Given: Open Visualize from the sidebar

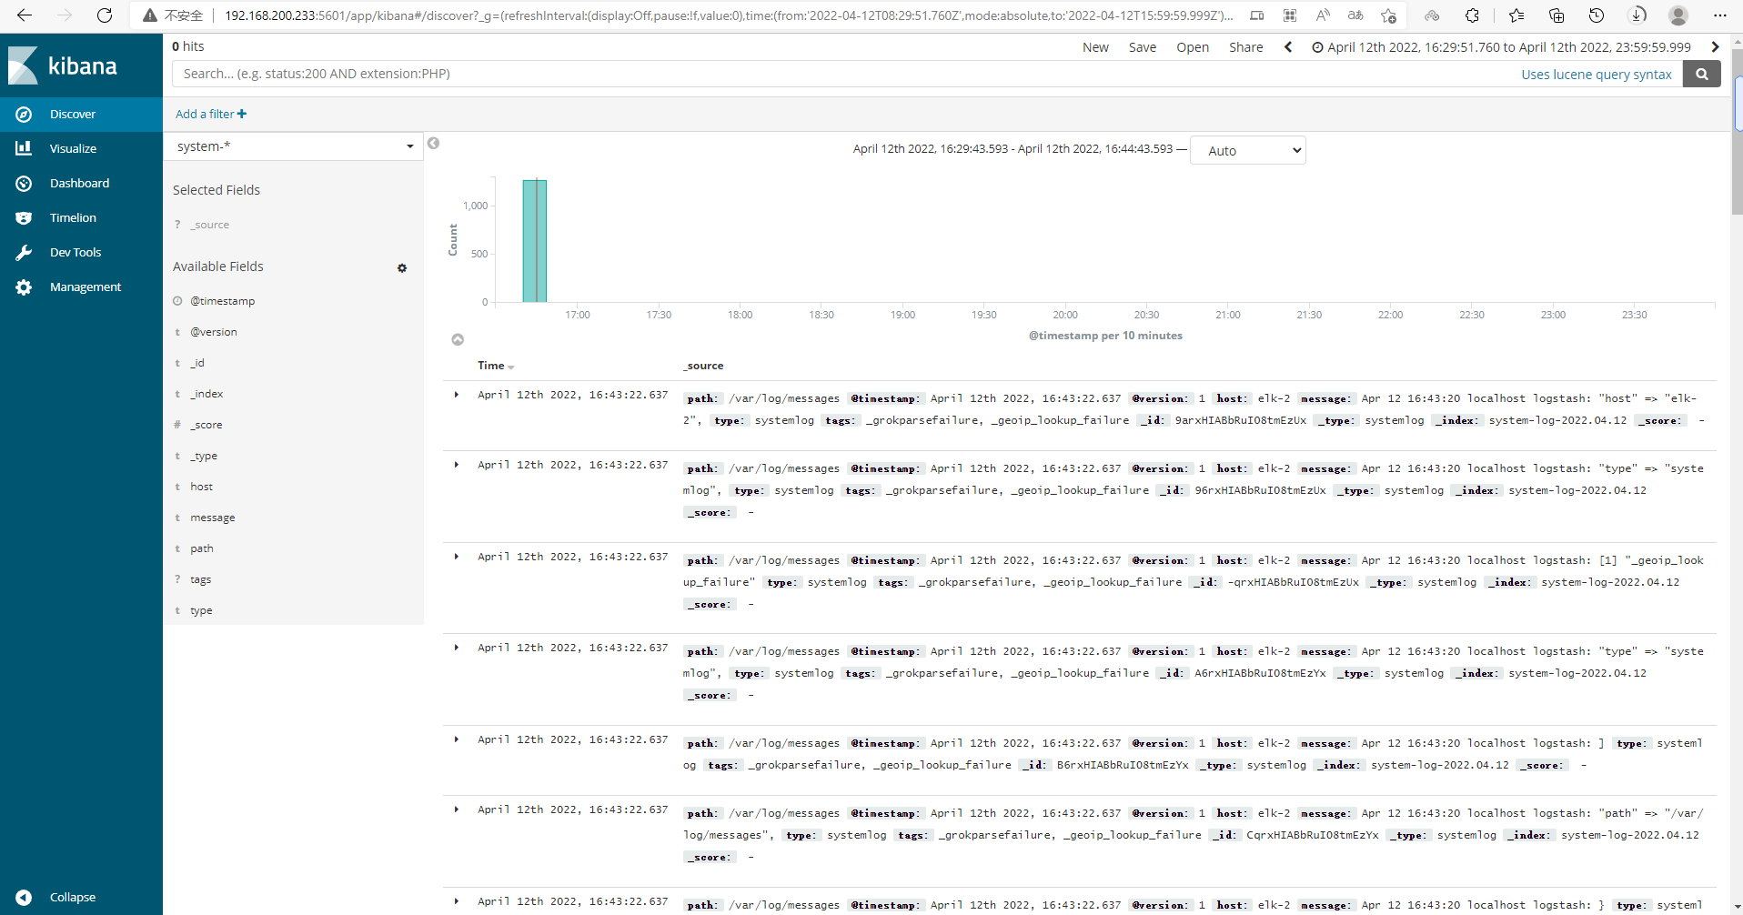Looking at the screenshot, I should [x=81, y=149].
